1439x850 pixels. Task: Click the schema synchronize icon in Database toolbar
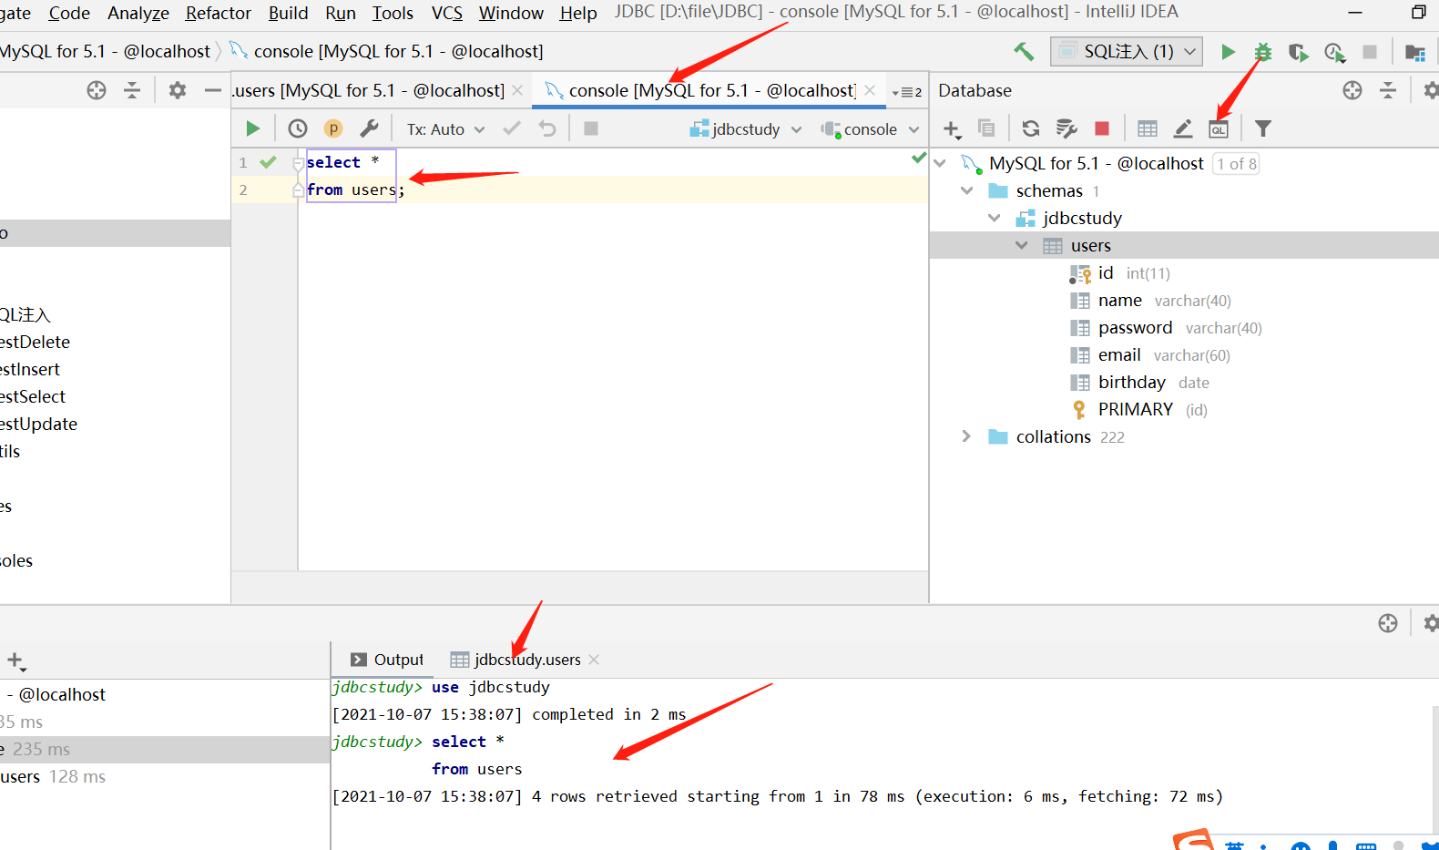tap(1066, 128)
